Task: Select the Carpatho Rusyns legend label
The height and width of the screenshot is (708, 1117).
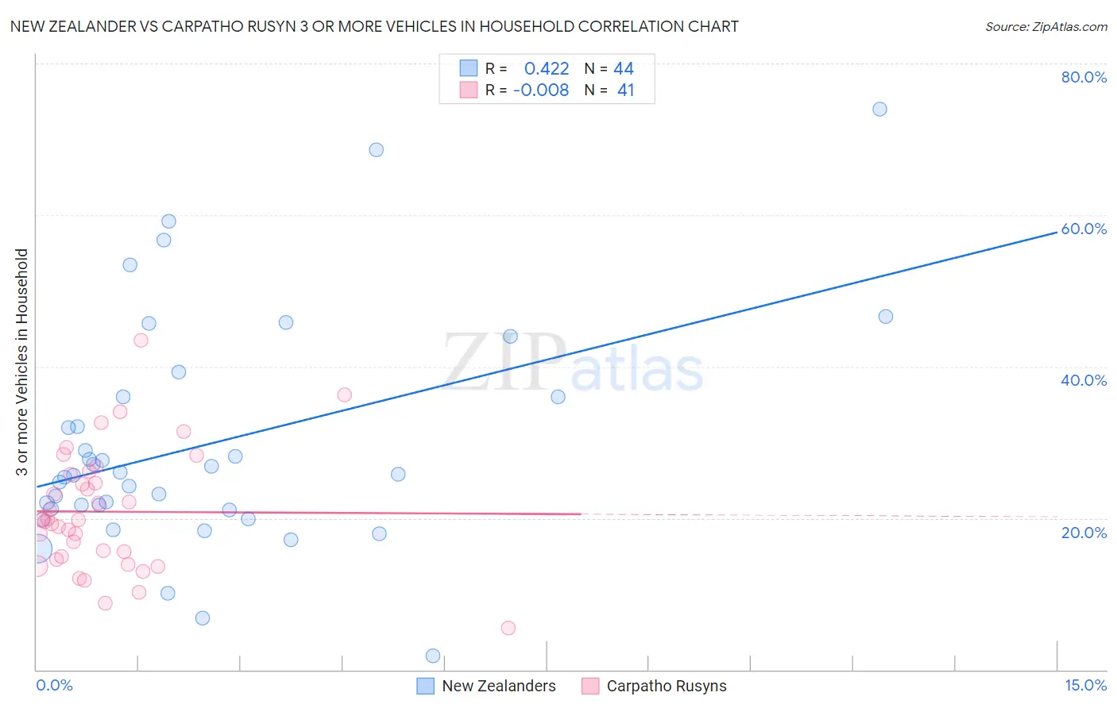Action: 667,686
